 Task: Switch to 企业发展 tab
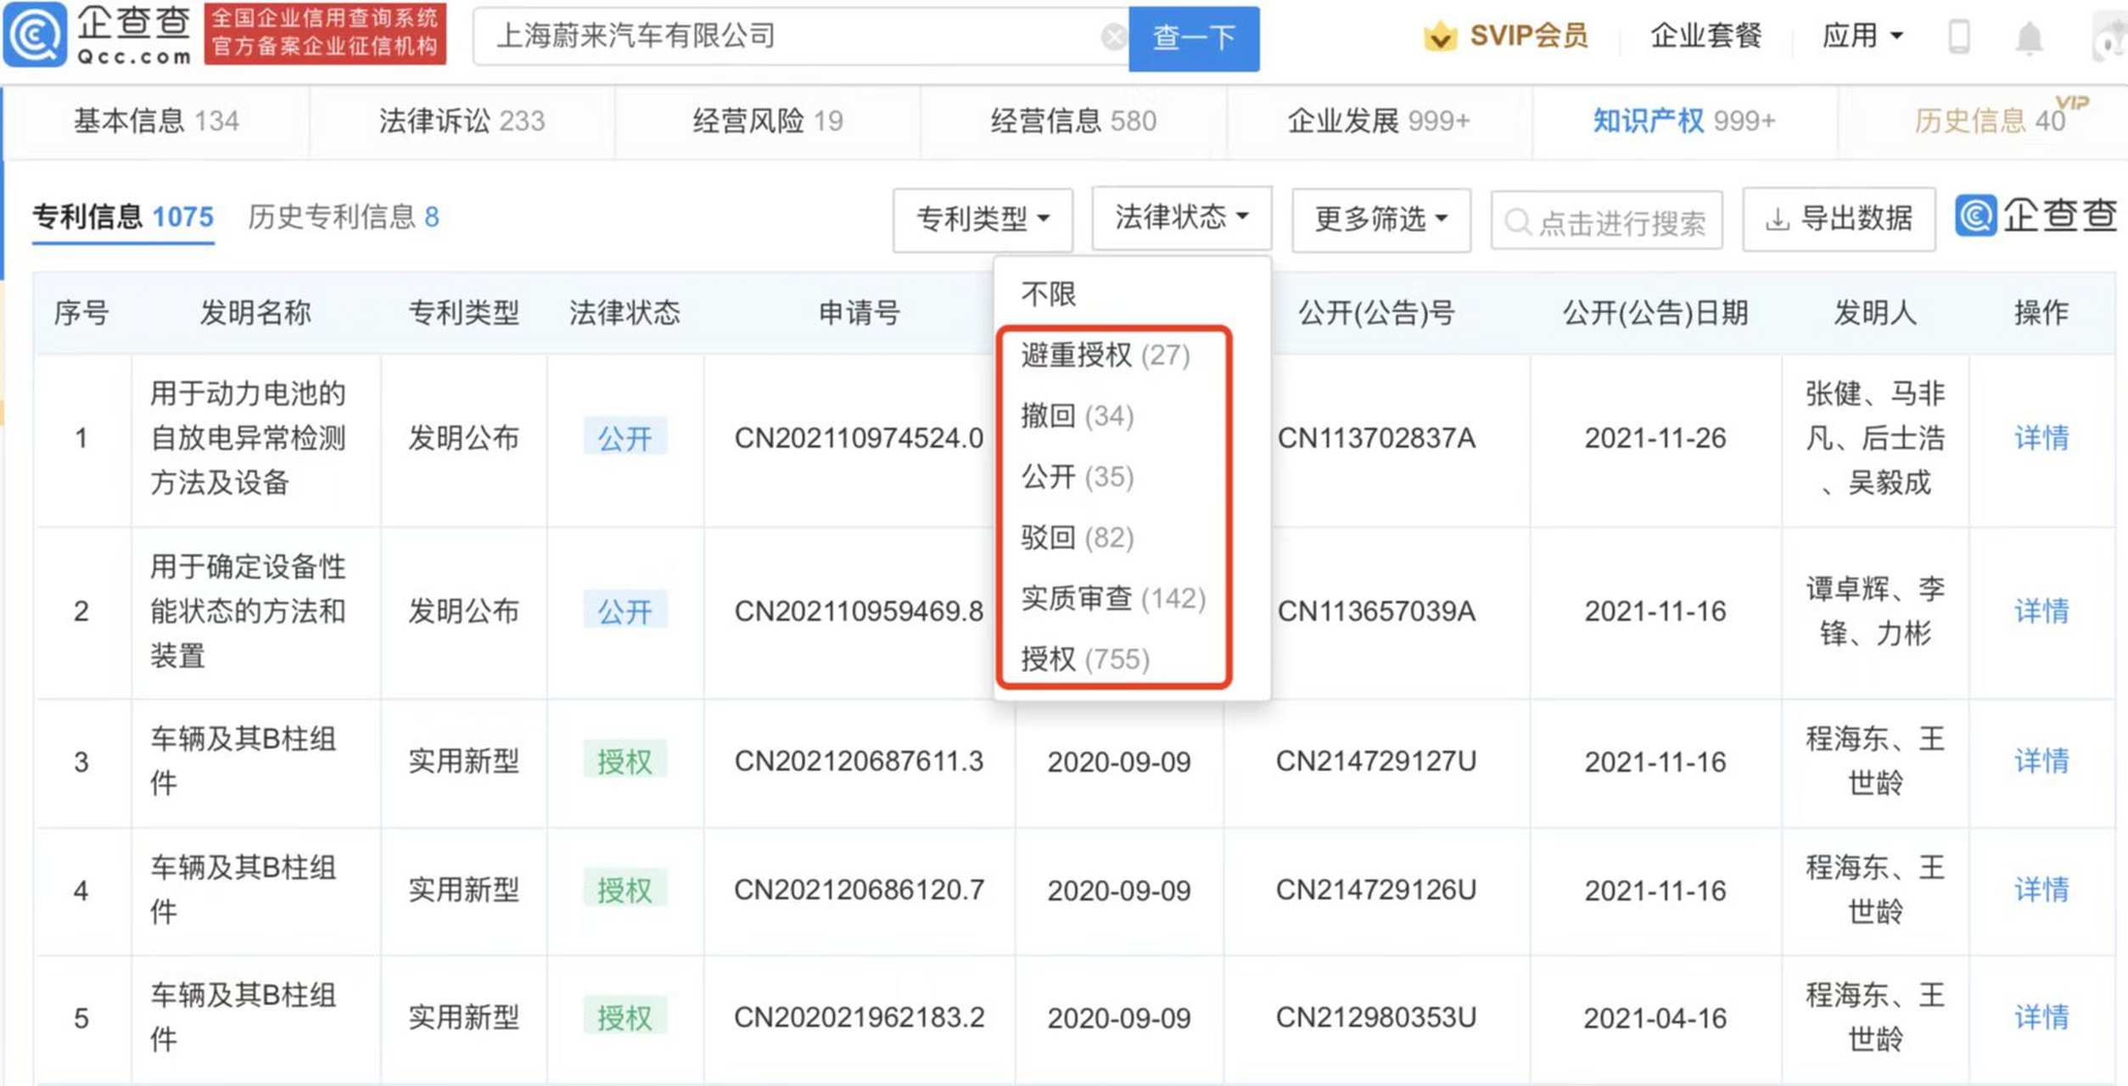click(1379, 121)
